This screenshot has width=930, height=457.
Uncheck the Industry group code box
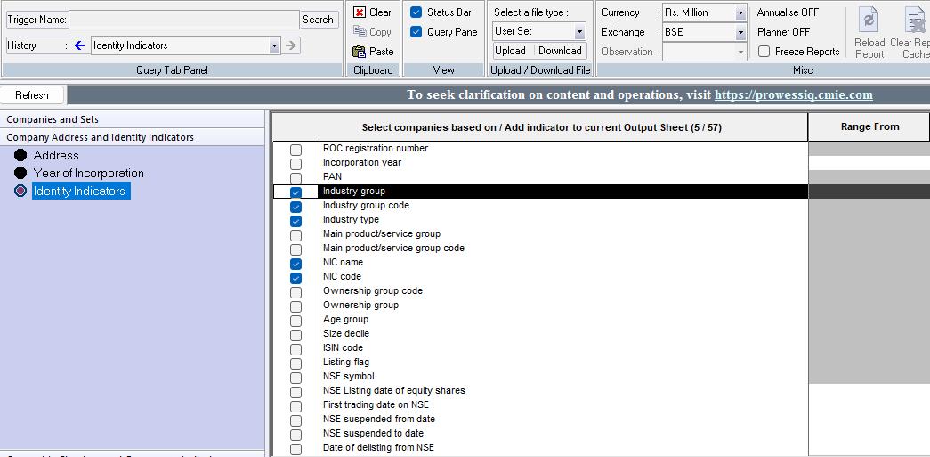coord(296,207)
